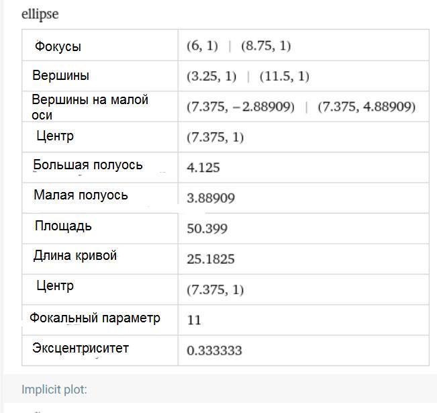Select the Площадь value 50.399
This screenshot has width=437, height=413.
207,229
